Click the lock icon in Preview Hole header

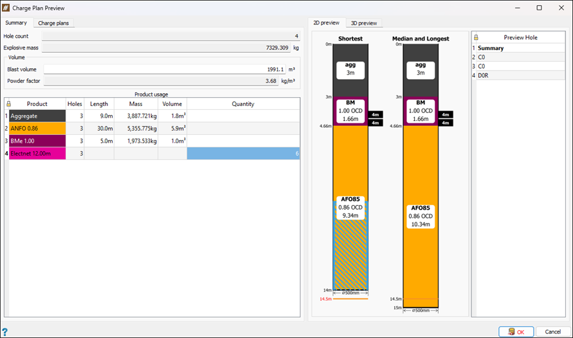click(x=475, y=37)
